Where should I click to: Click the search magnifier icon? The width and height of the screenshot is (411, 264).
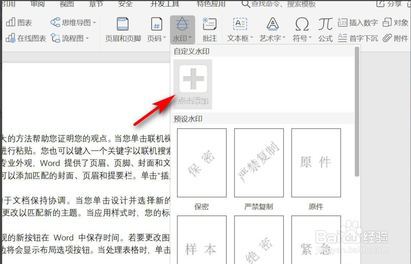246,4
